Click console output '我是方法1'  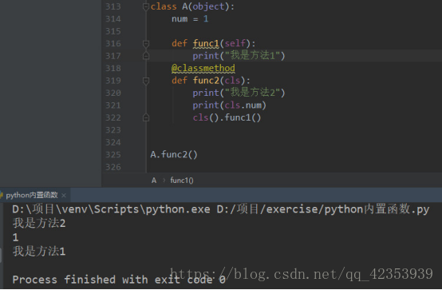coord(39,252)
